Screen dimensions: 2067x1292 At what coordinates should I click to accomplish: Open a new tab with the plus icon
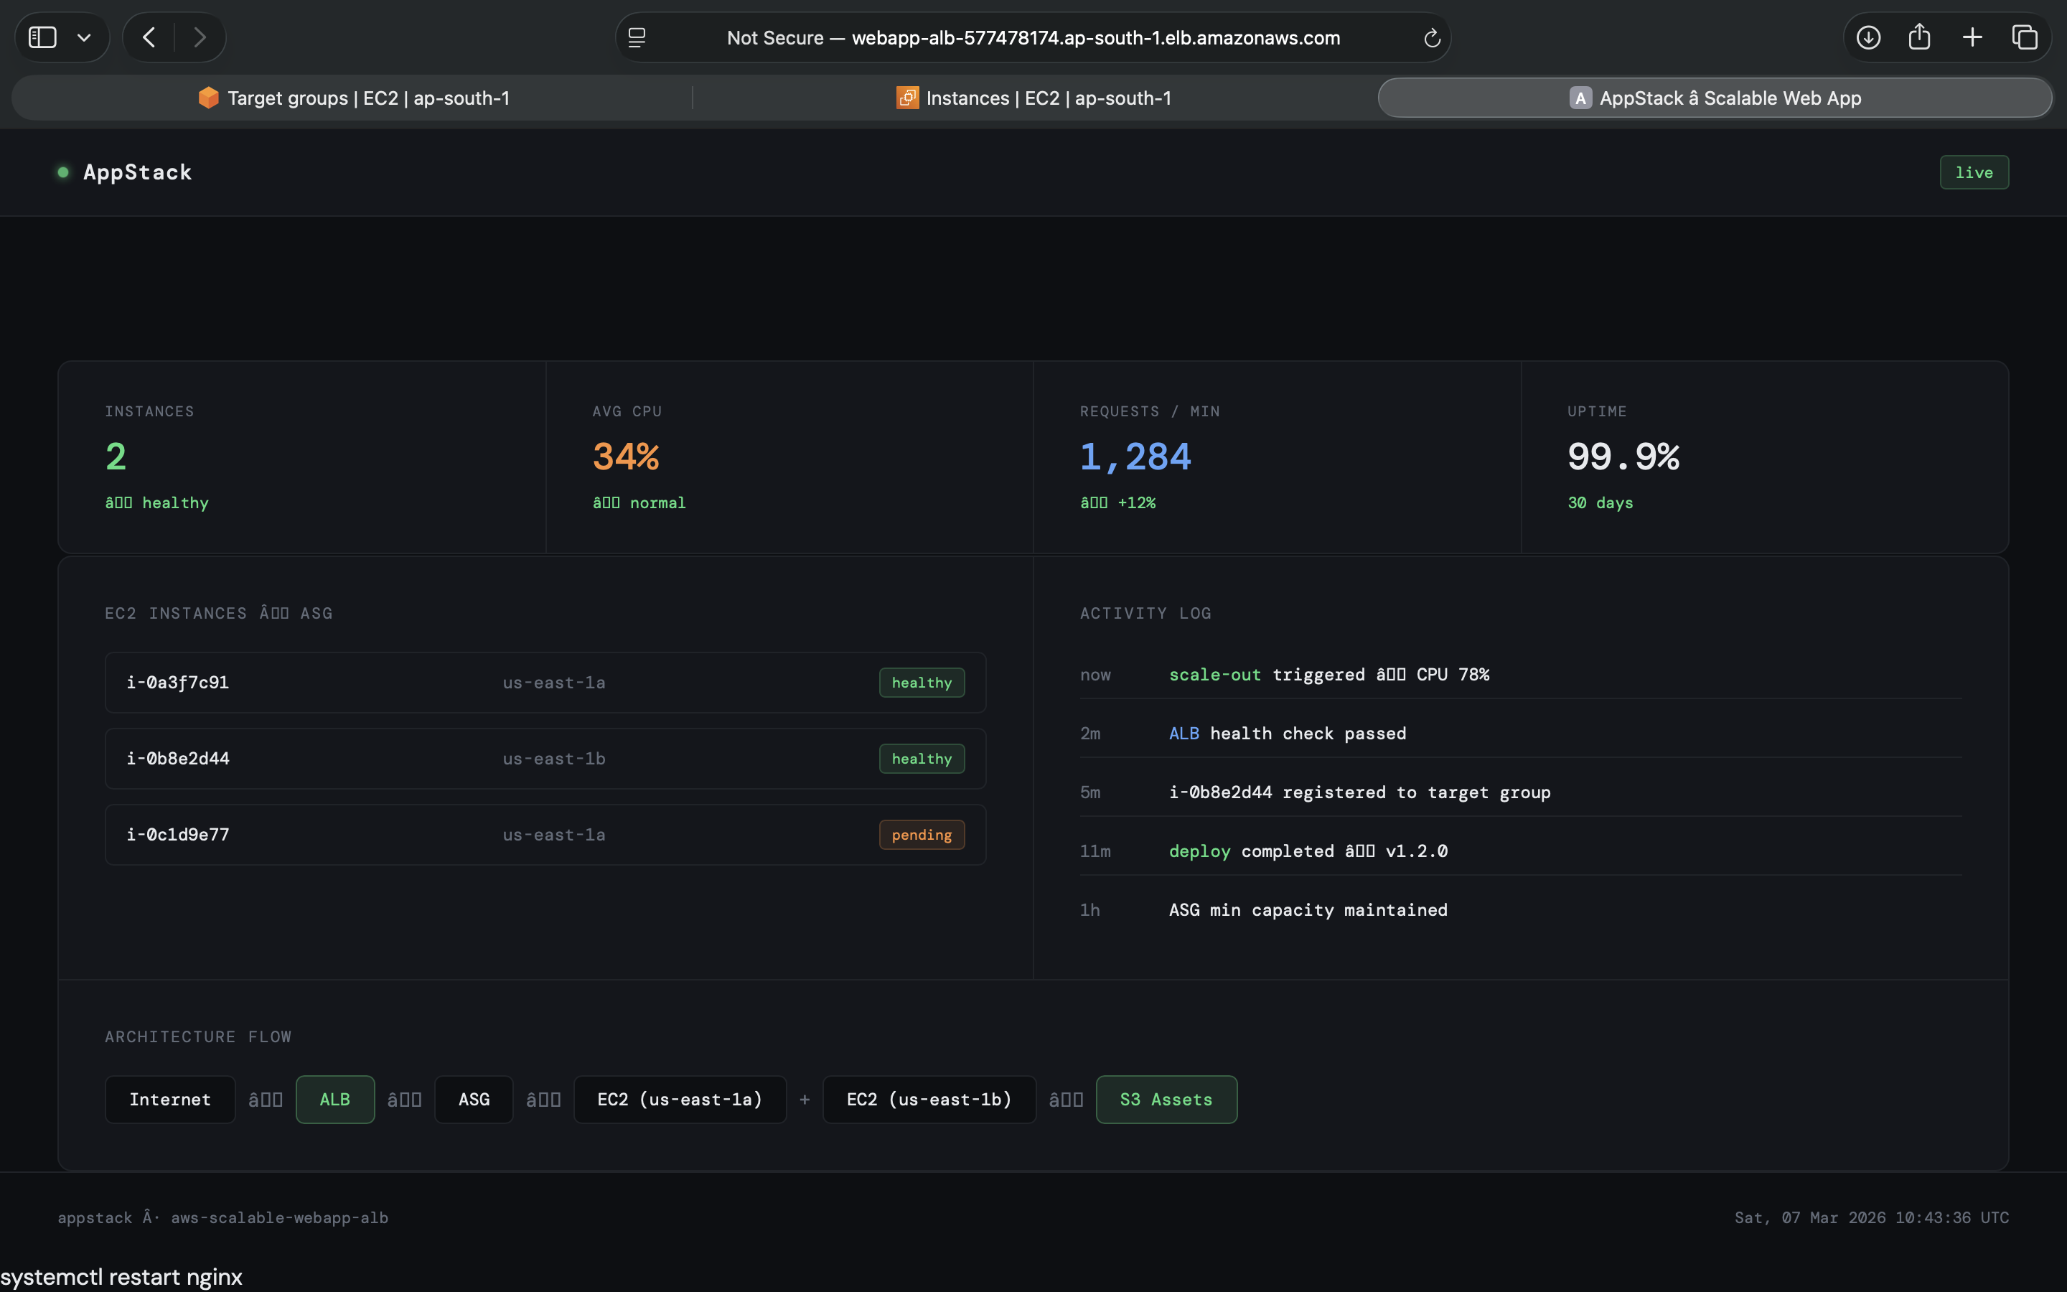[x=1972, y=37]
